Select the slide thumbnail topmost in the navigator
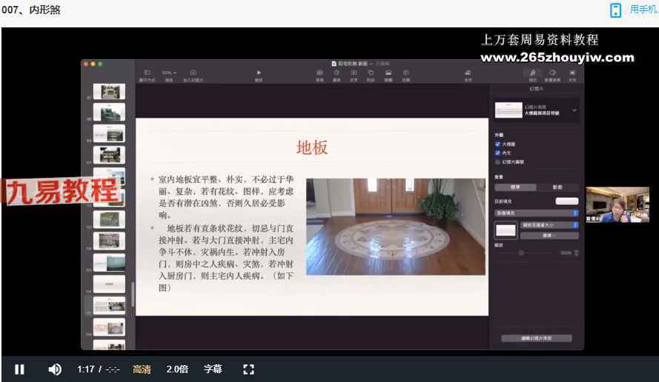This screenshot has height=382, width=659. pos(109,92)
